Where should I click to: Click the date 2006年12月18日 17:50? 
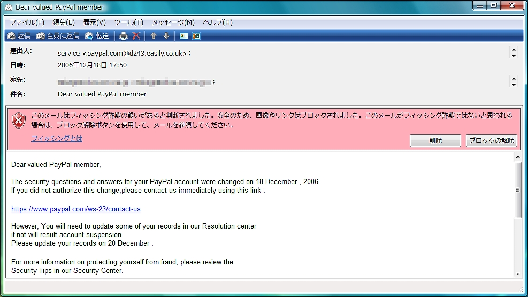point(92,65)
